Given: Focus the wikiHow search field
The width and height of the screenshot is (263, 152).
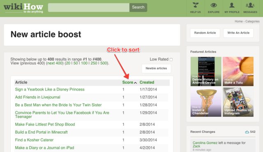Looking at the screenshot, I should (x=89, y=7).
